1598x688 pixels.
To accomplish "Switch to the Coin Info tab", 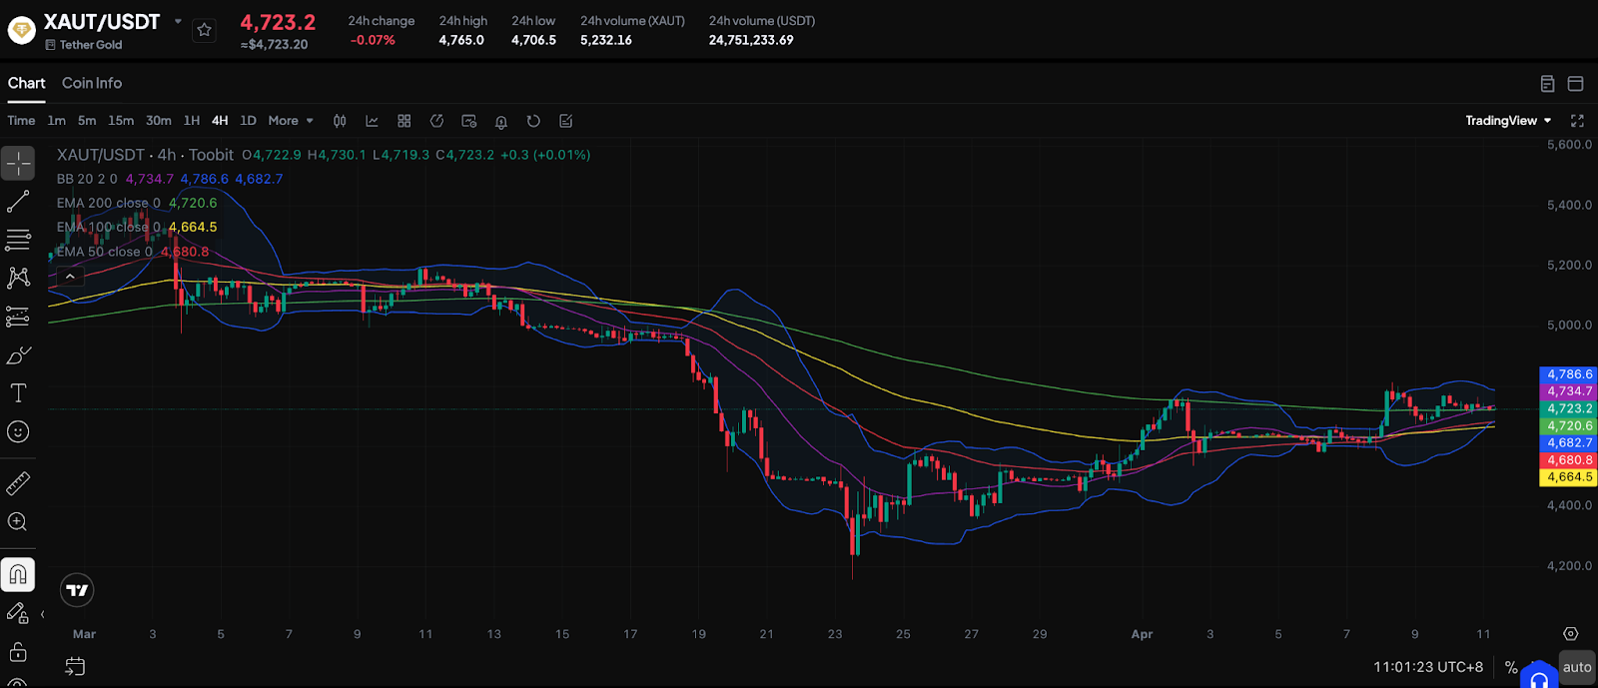I will click(92, 83).
